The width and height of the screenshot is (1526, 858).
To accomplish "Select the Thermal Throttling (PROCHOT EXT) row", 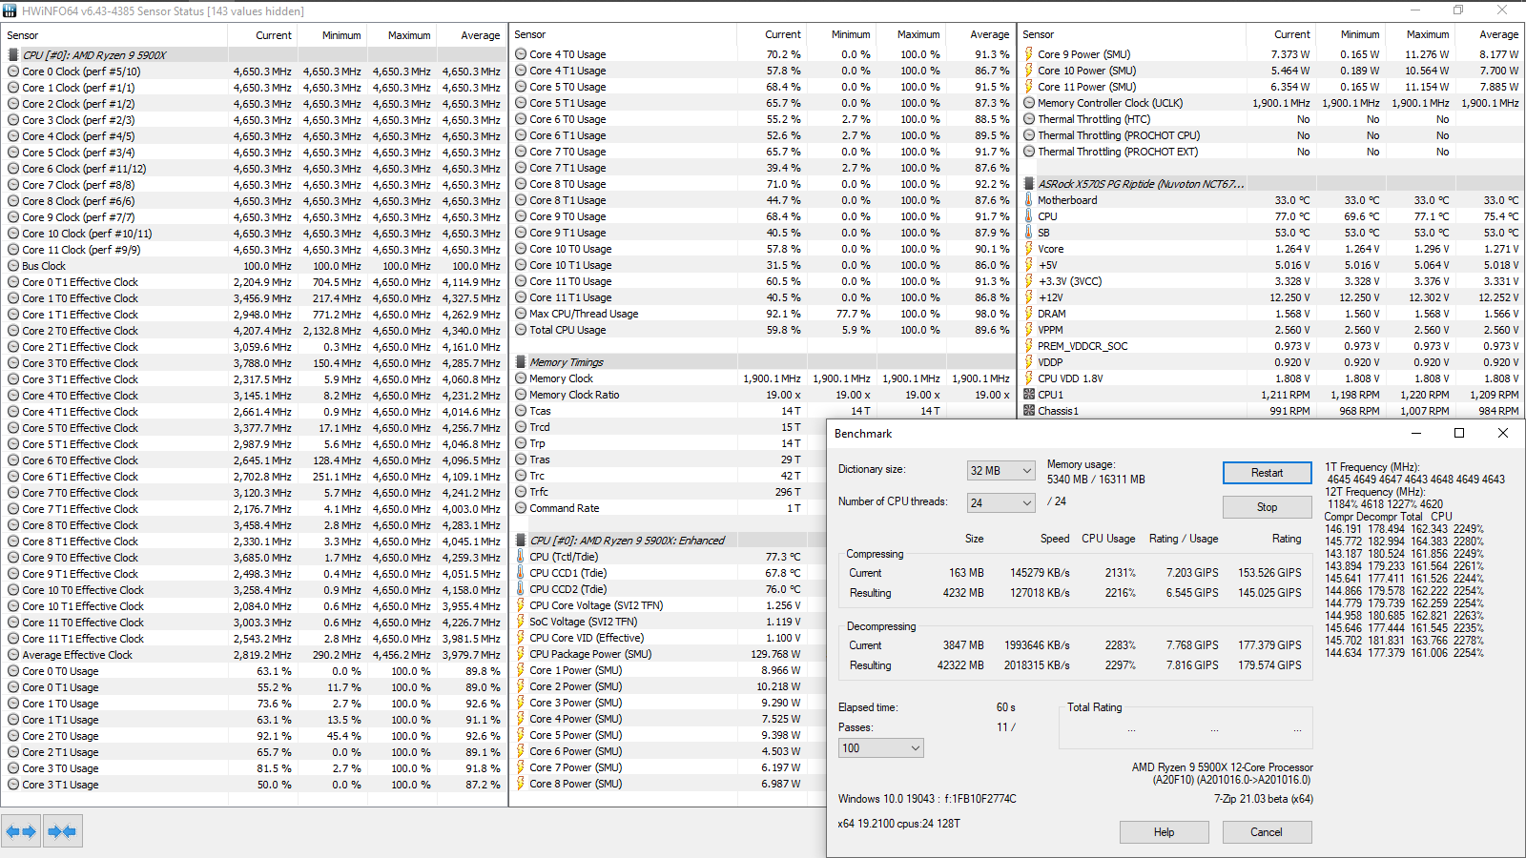I will [x=1271, y=152].
